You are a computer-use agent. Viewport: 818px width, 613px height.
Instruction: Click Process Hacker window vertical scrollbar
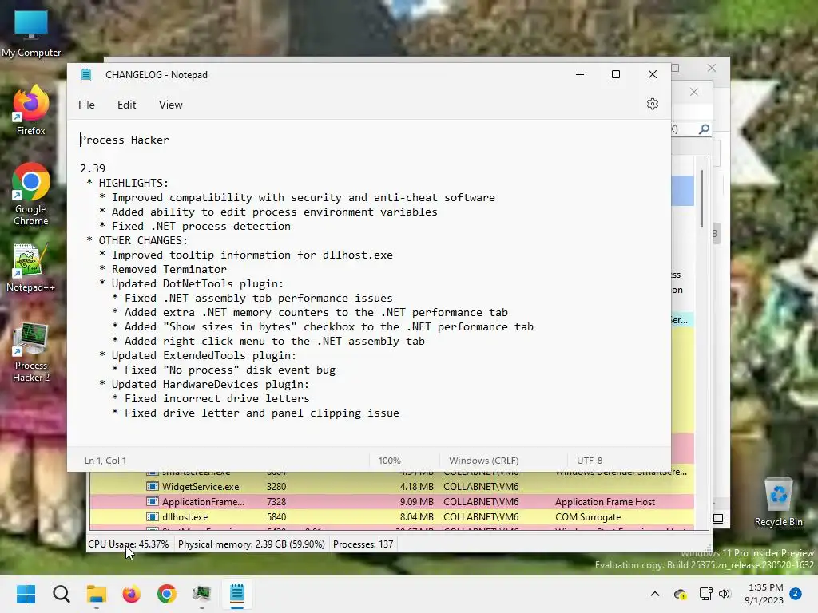(x=702, y=199)
